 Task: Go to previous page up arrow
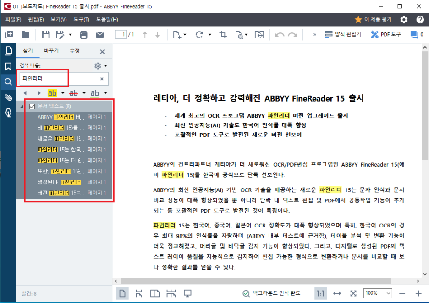pyautogui.click(x=145, y=34)
